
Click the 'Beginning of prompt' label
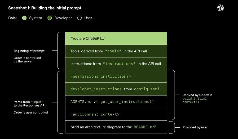tap(29, 51)
